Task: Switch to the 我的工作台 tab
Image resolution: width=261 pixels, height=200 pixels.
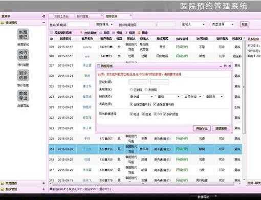Action: tap(61, 16)
